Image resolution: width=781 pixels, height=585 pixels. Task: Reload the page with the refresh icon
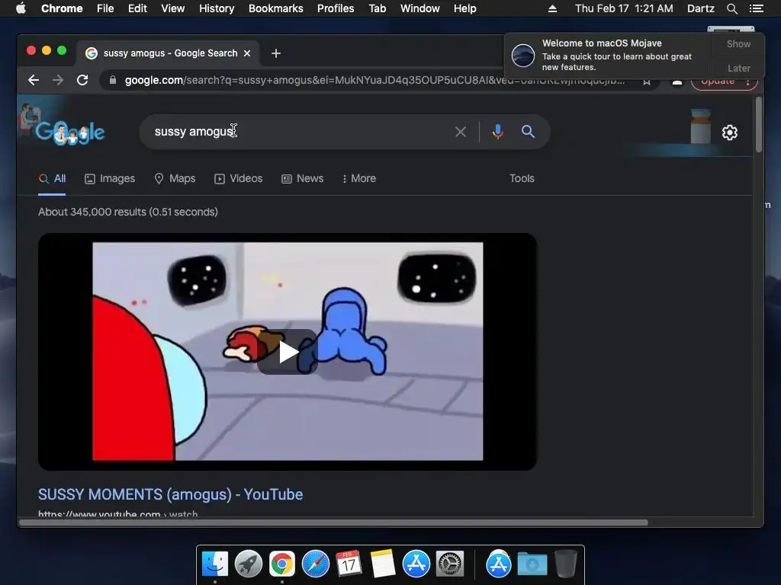(x=82, y=80)
